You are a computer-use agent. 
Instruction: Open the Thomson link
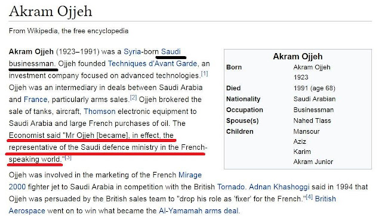[100, 112]
